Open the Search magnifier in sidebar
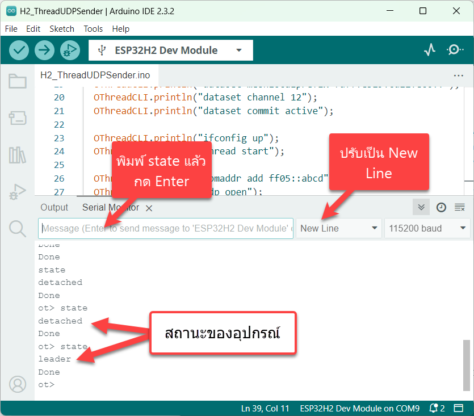474x416 pixels. 18,229
